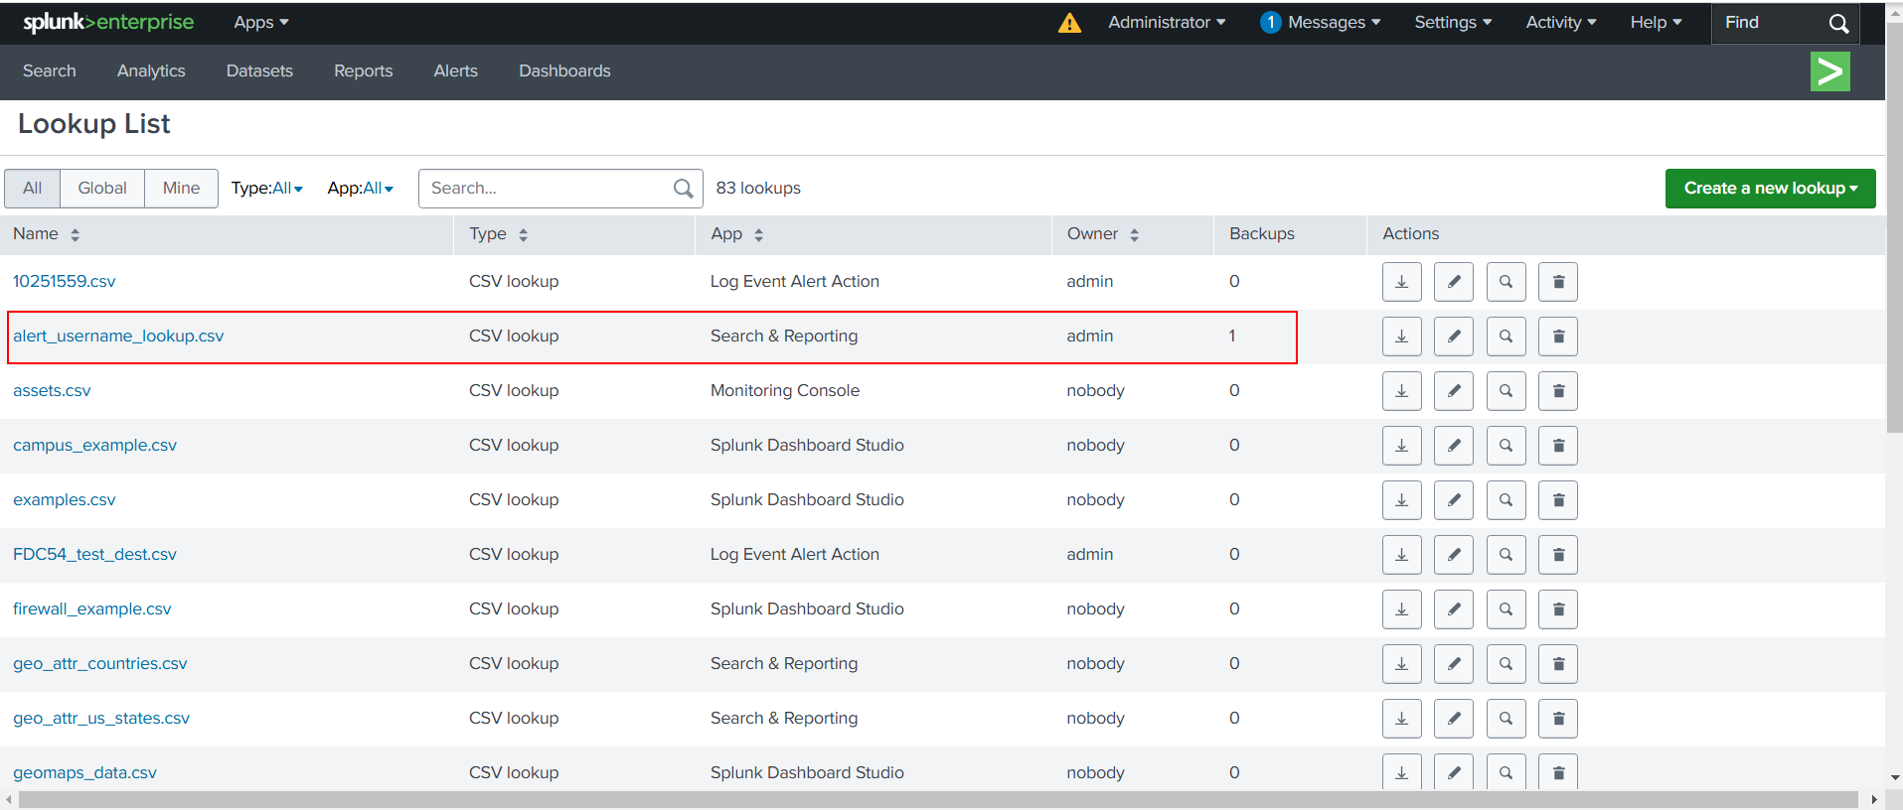The image size is (1903, 810).
Task: Download the 10251559.csv lookup file
Action: [x=1401, y=282]
